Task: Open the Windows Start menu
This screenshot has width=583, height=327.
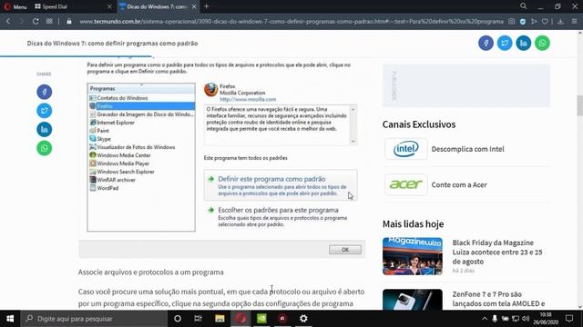Action: click(x=10, y=319)
